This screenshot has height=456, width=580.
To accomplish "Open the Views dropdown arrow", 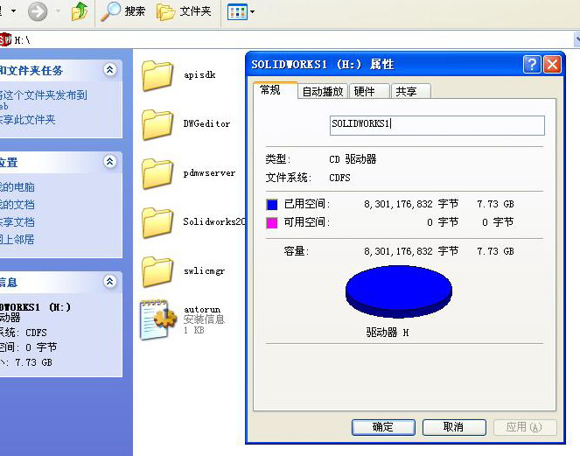I will 252,12.
